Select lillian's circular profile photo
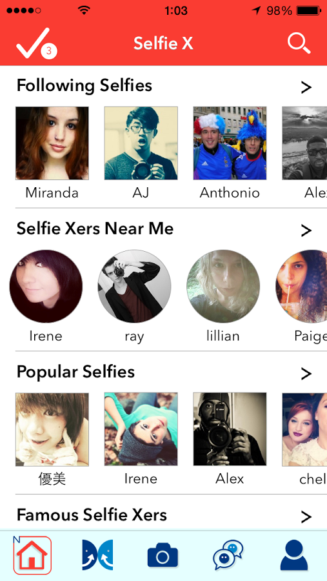Viewport: 327px width, 581px height. coord(223,286)
